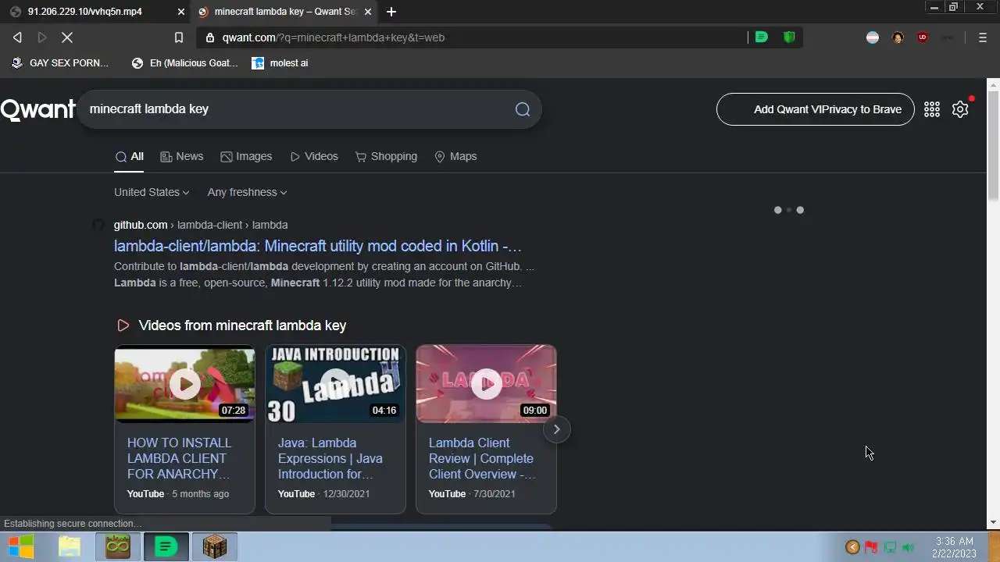
Task: Open the green speech-bubble icon in address bar
Action: (x=762, y=37)
